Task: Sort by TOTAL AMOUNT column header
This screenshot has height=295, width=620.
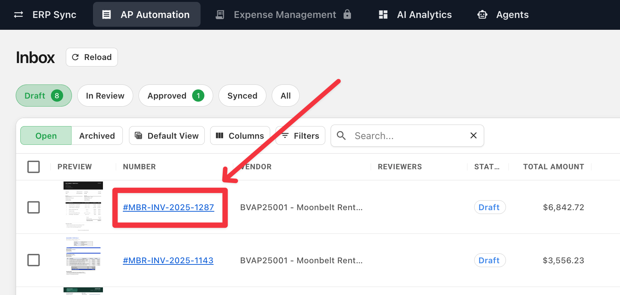Action: coord(553,167)
